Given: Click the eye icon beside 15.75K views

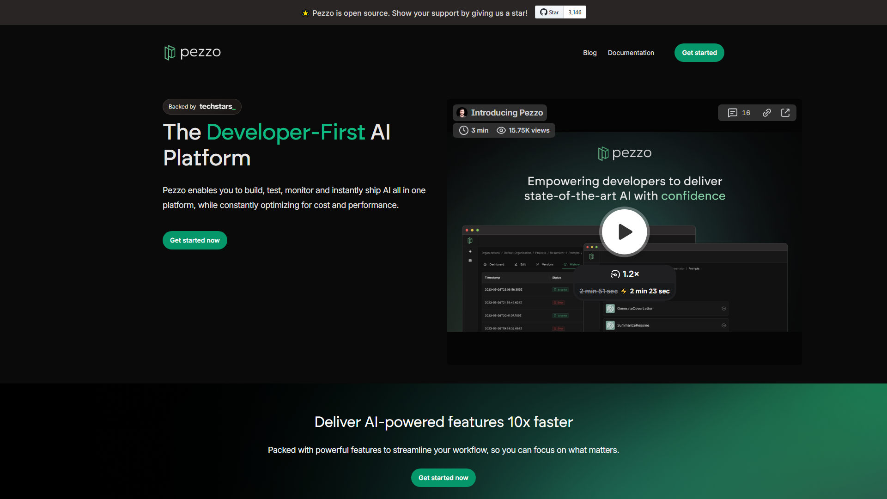Looking at the screenshot, I should pyautogui.click(x=501, y=130).
